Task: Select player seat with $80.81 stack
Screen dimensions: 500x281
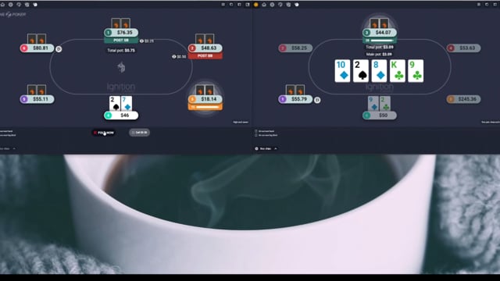Action: [37, 48]
